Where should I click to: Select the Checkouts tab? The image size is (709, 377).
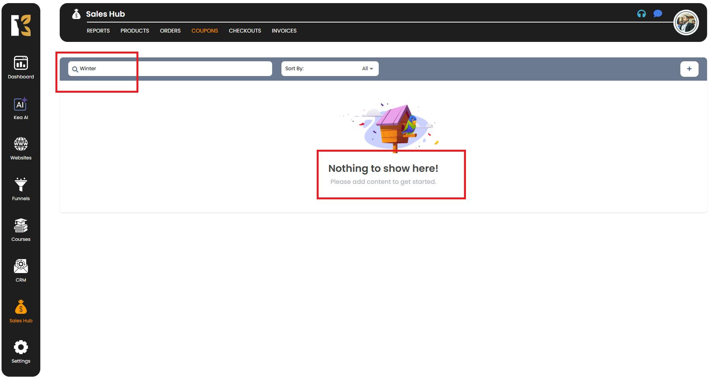pos(245,31)
